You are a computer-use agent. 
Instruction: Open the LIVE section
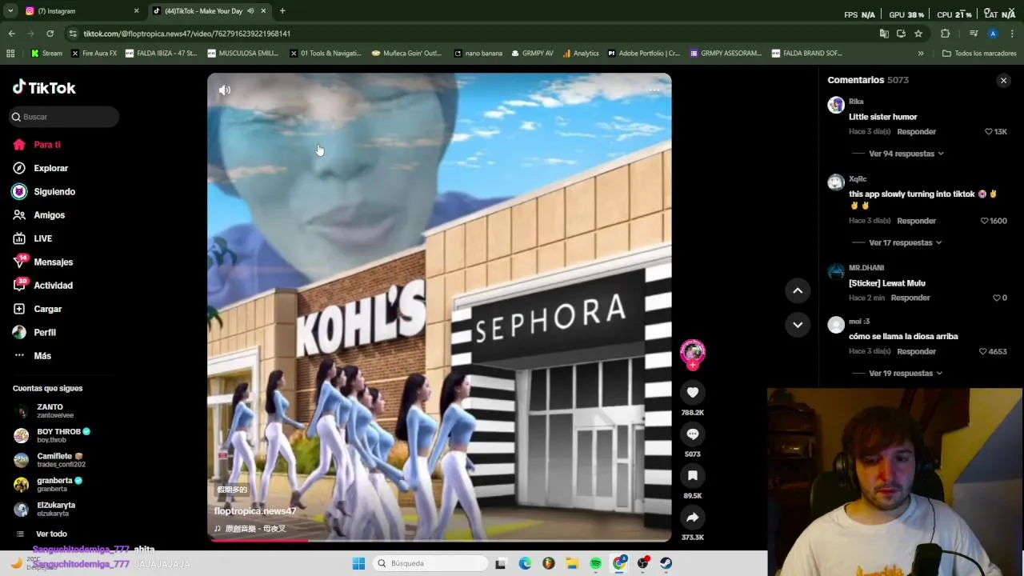(42, 238)
